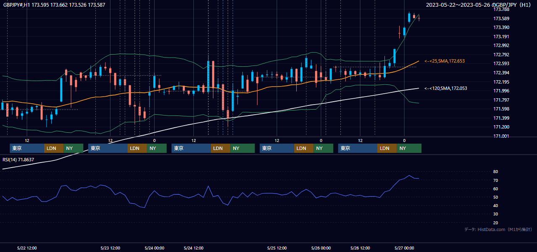This screenshot has width=537, height=252.
Task: Select the 5/22 12:00 date label
Action: [x=27, y=248]
